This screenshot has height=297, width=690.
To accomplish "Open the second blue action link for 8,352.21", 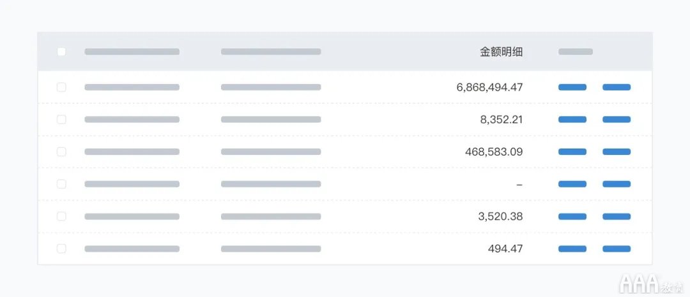I will click(617, 119).
